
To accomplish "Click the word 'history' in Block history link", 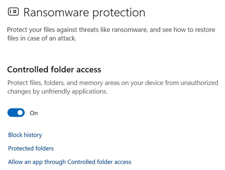I will (33, 135).
